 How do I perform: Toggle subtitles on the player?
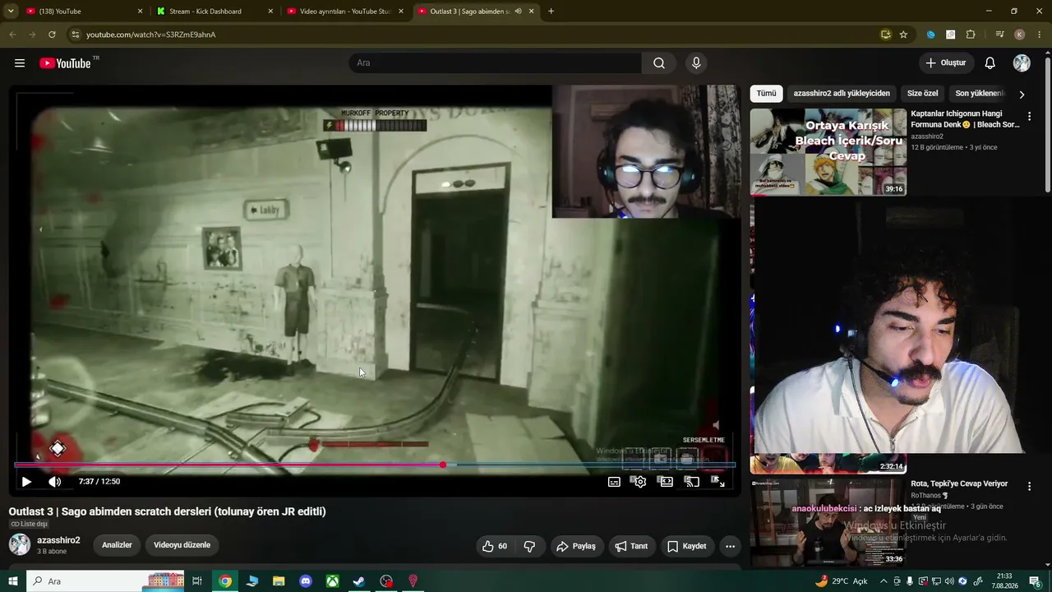click(x=614, y=482)
